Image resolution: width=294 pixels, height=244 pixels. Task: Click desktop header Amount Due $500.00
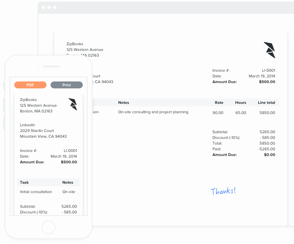(x=267, y=81)
